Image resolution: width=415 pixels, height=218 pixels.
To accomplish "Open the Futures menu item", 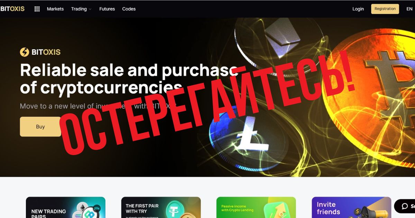I will (107, 9).
